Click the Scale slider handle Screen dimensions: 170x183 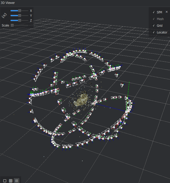(12, 25)
